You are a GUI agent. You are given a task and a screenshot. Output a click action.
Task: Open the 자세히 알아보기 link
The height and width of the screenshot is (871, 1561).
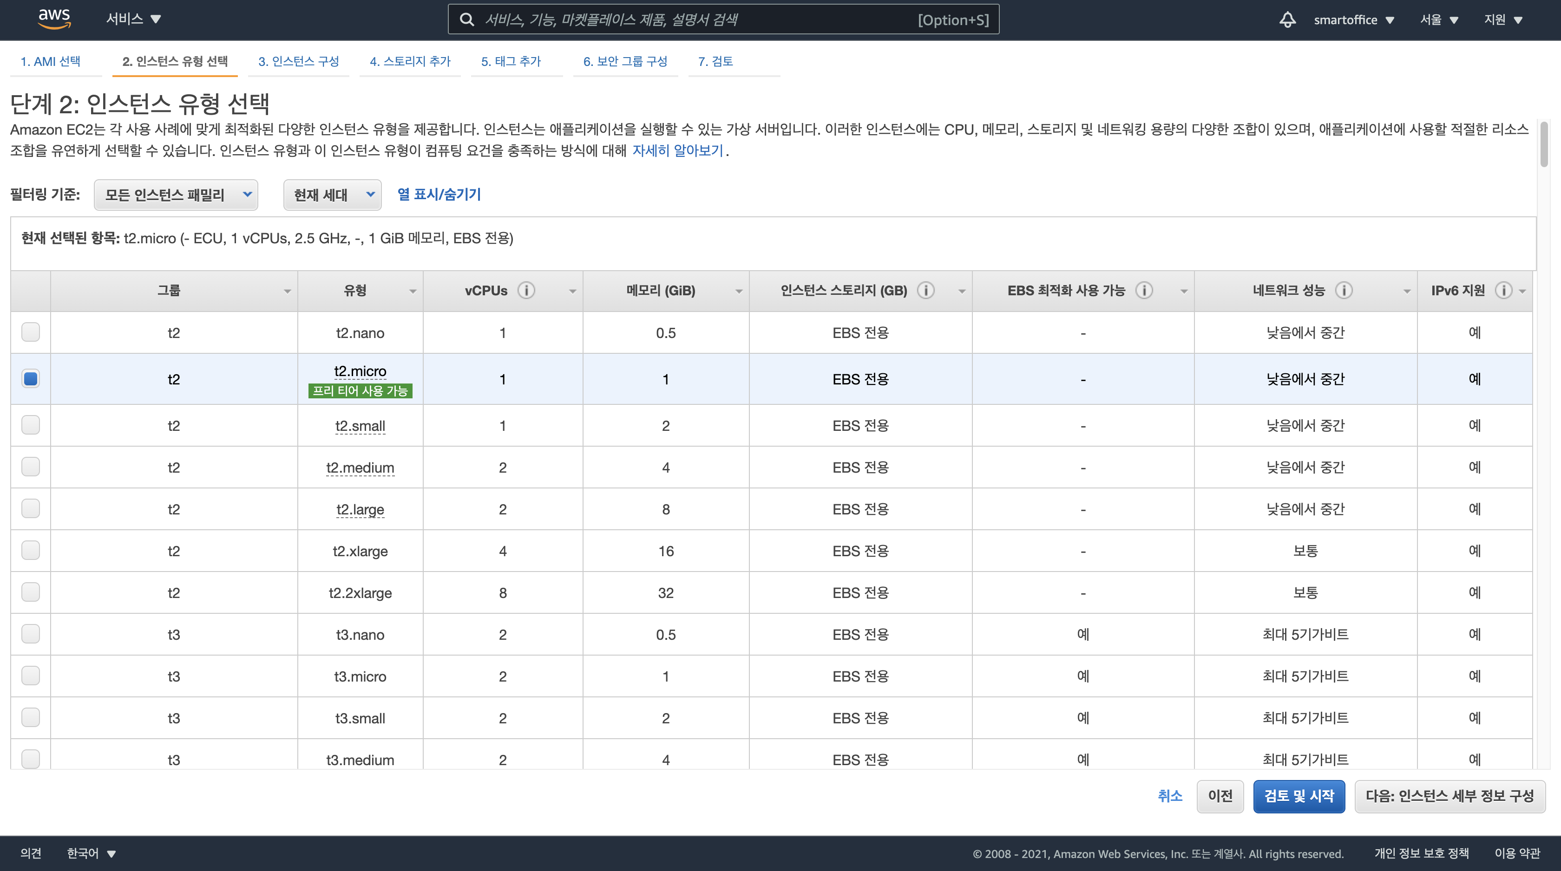[x=677, y=150]
